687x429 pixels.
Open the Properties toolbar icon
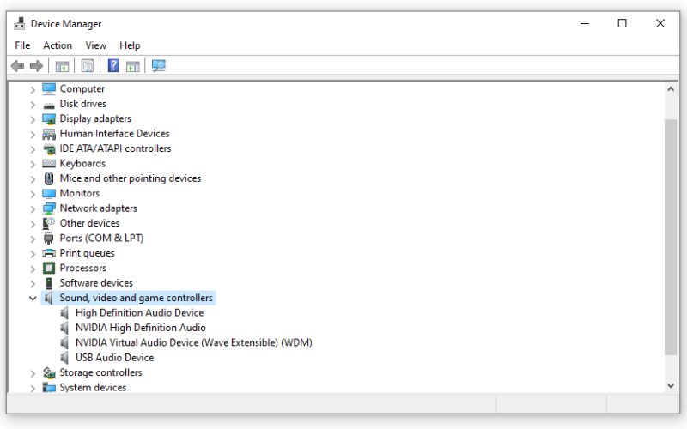tap(88, 66)
